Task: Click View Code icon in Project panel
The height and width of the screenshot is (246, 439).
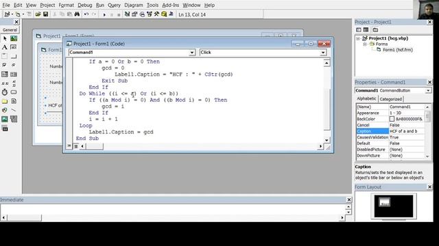Action: coord(359,30)
